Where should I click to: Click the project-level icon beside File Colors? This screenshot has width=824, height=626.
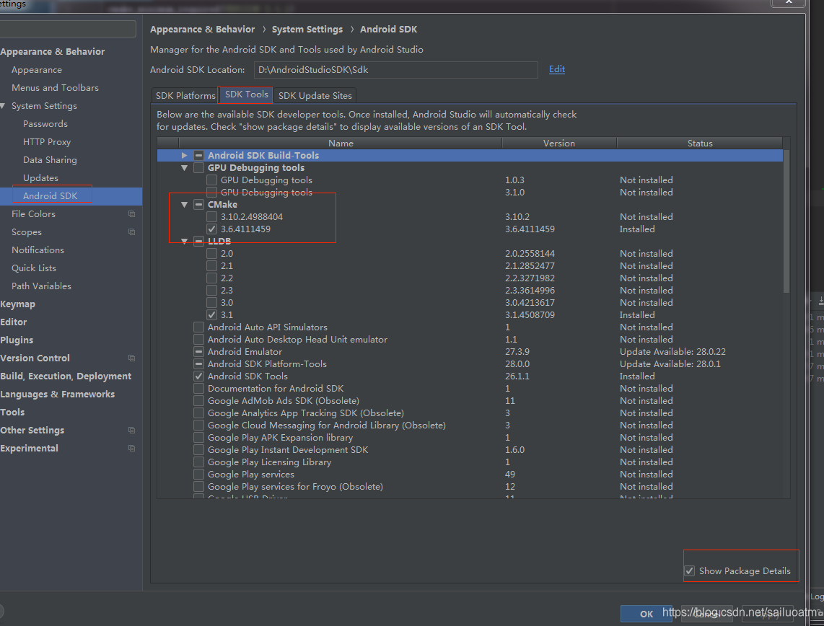point(131,213)
